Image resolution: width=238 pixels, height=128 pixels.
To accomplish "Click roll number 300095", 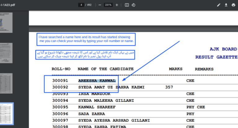I will click(x=60, y=107).
